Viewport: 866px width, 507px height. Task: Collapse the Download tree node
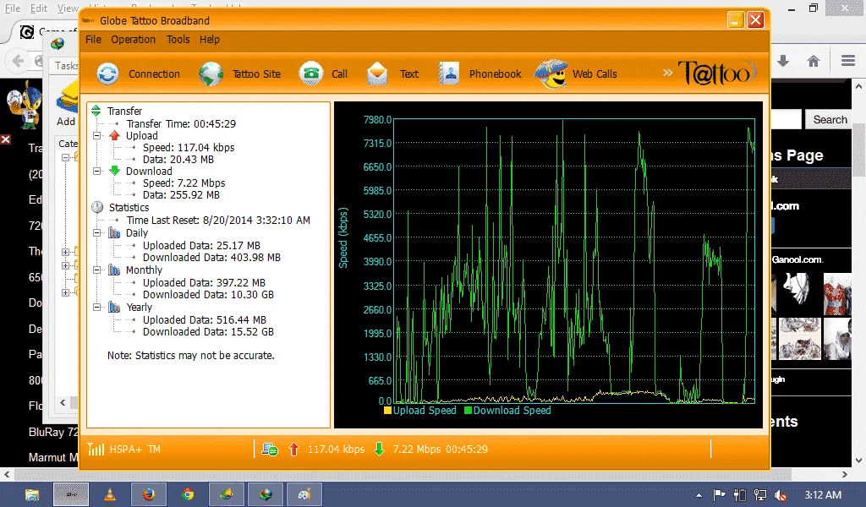coord(97,171)
